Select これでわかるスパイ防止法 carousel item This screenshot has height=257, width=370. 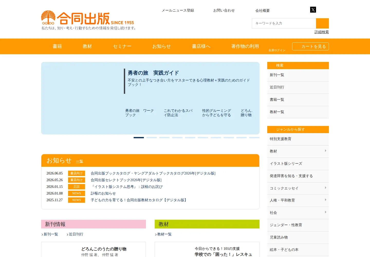(178, 113)
